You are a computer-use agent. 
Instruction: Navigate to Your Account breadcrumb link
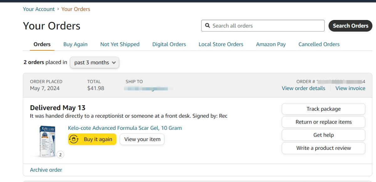tap(39, 9)
